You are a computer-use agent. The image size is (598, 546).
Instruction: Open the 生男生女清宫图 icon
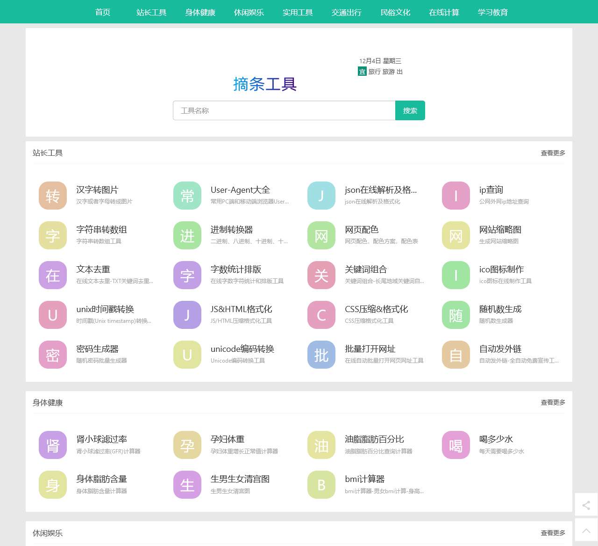[187, 485]
